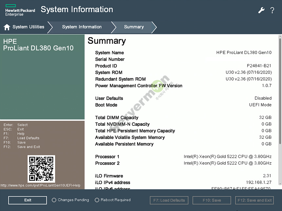Screen dimensions: 282x211
Task: Click HPE ProLiant DL380 Gen10 sidebar title
Action: (x=38, y=45)
